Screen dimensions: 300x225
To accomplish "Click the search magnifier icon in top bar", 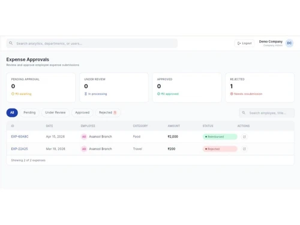I will 11,43.
